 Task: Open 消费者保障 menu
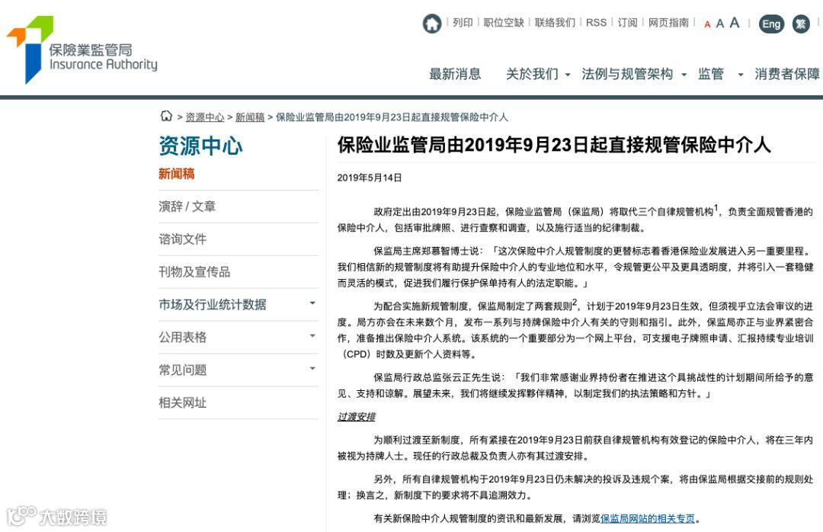[787, 74]
